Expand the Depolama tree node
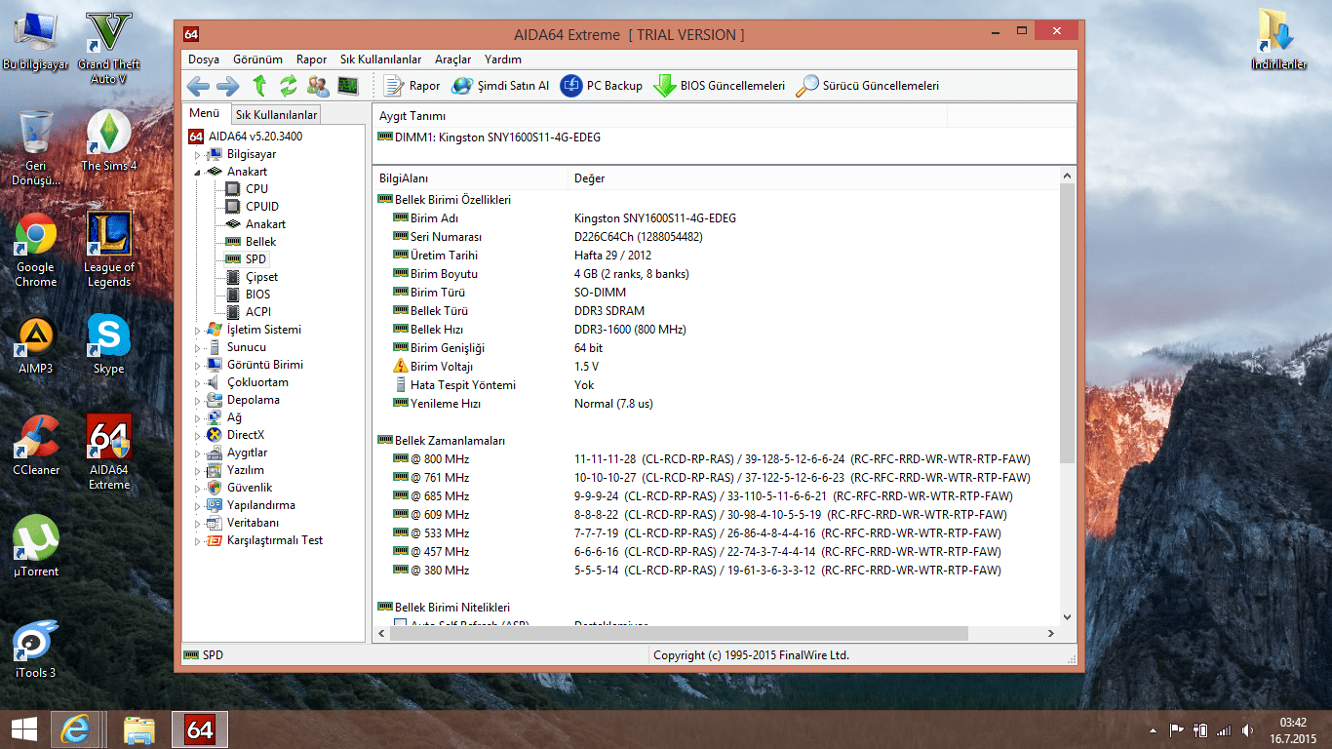 [x=197, y=400]
